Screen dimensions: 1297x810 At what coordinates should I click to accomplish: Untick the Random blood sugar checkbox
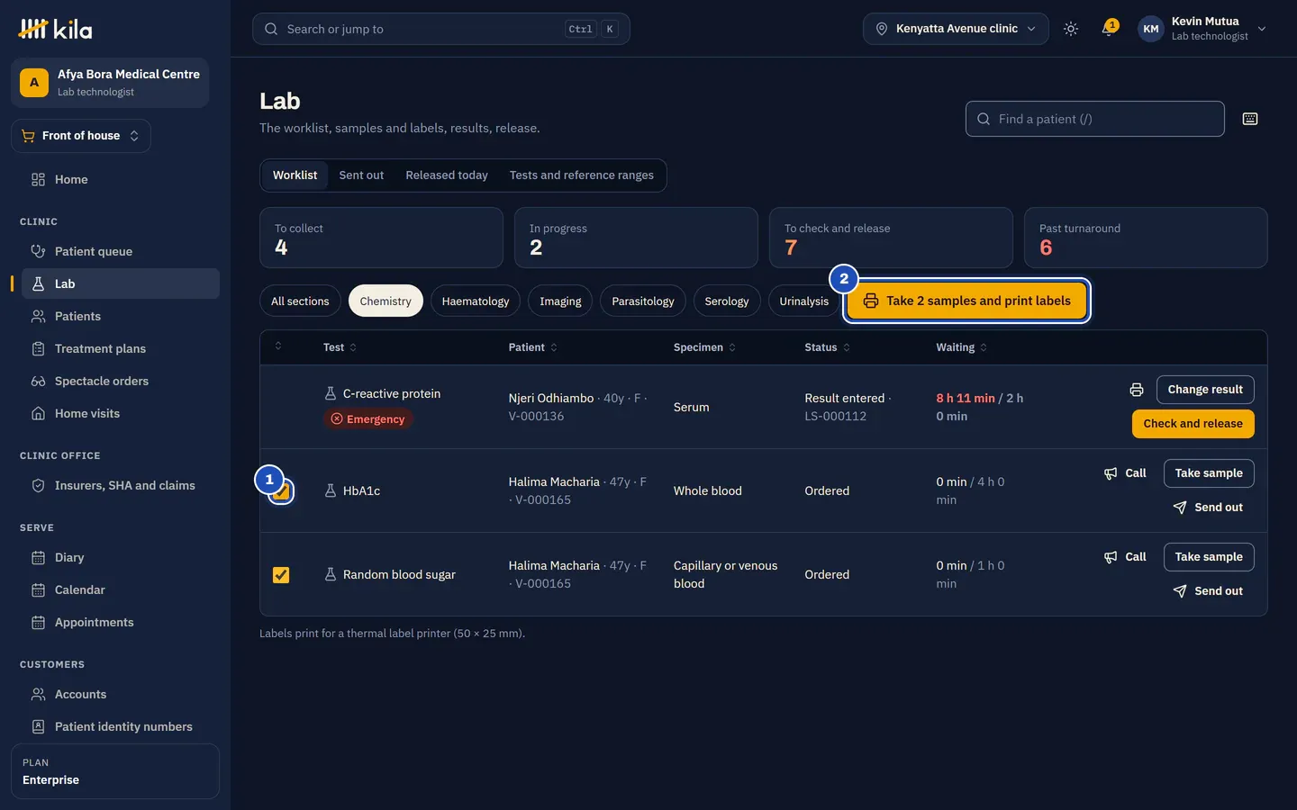tap(281, 574)
